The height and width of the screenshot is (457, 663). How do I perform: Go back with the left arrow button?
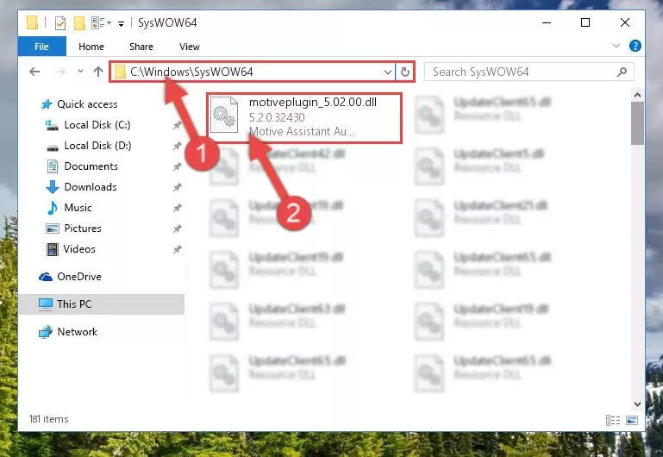click(x=34, y=72)
